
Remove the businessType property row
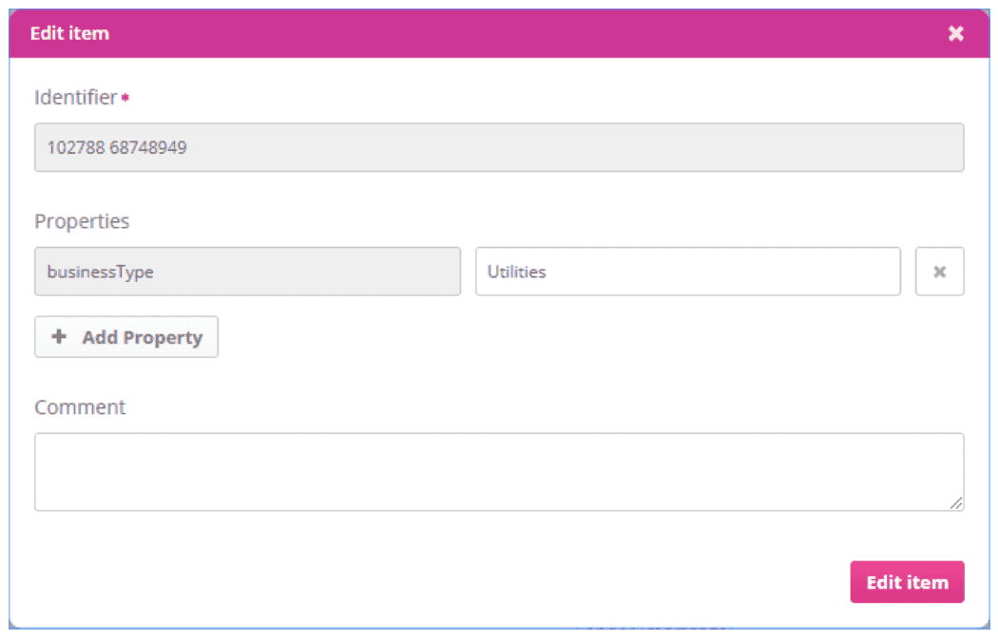point(939,272)
